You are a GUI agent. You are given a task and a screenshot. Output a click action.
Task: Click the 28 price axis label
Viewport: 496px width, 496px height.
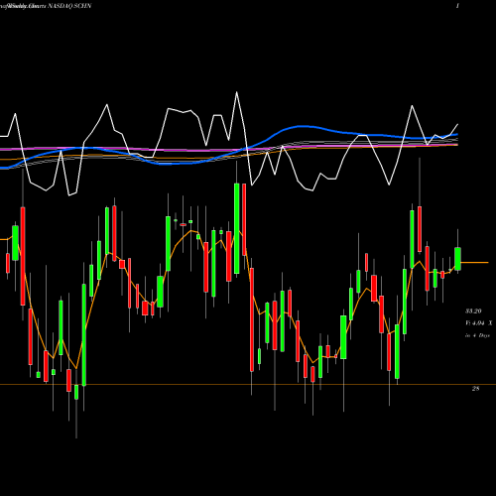(475, 389)
